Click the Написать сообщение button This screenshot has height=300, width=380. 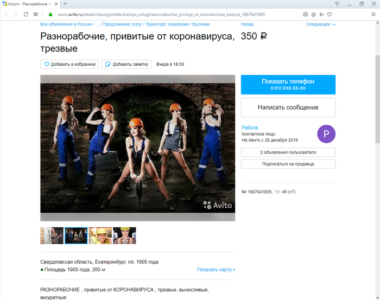pyautogui.click(x=288, y=107)
